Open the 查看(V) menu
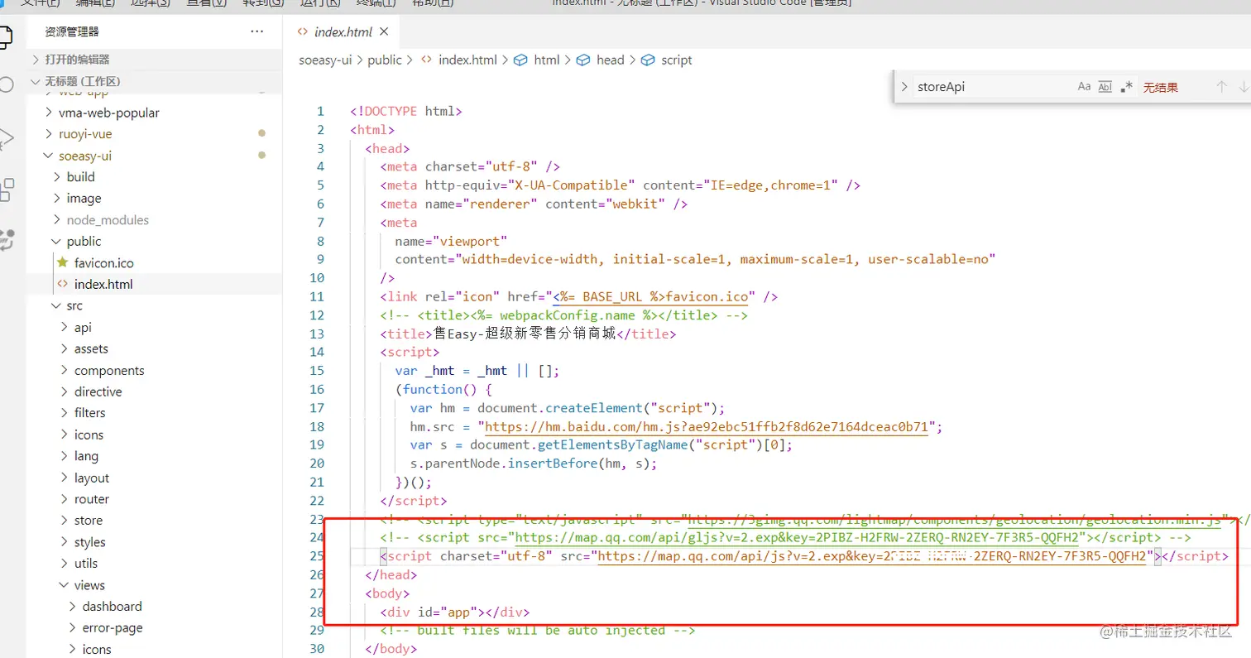The height and width of the screenshot is (658, 1251). click(x=207, y=2)
